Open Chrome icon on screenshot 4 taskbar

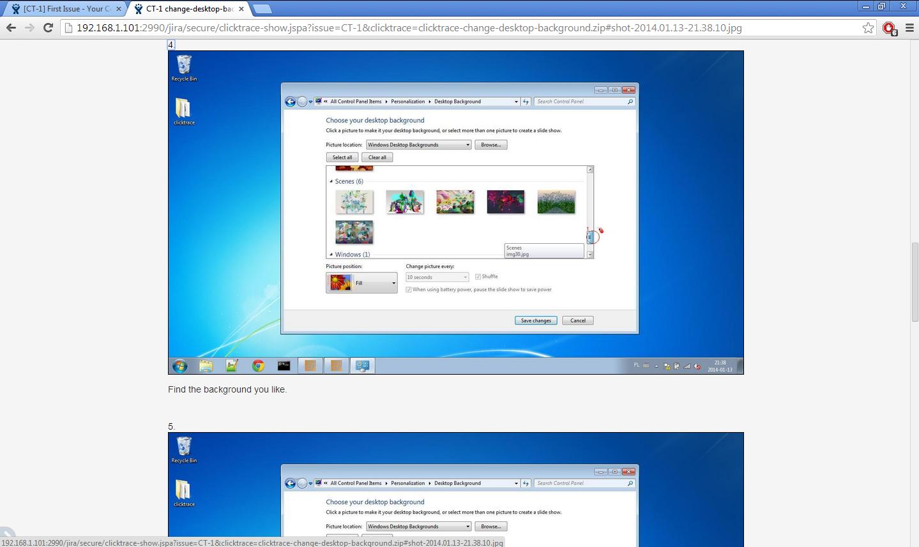click(258, 366)
